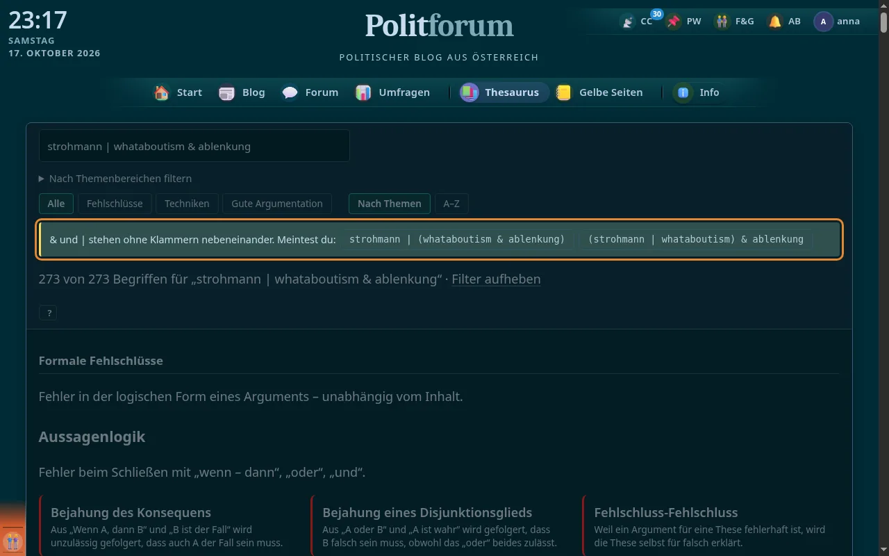Click the Filter aufheben link
This screenshot has height=556, width=889.
pyautogui.click(x=496, y=279)
